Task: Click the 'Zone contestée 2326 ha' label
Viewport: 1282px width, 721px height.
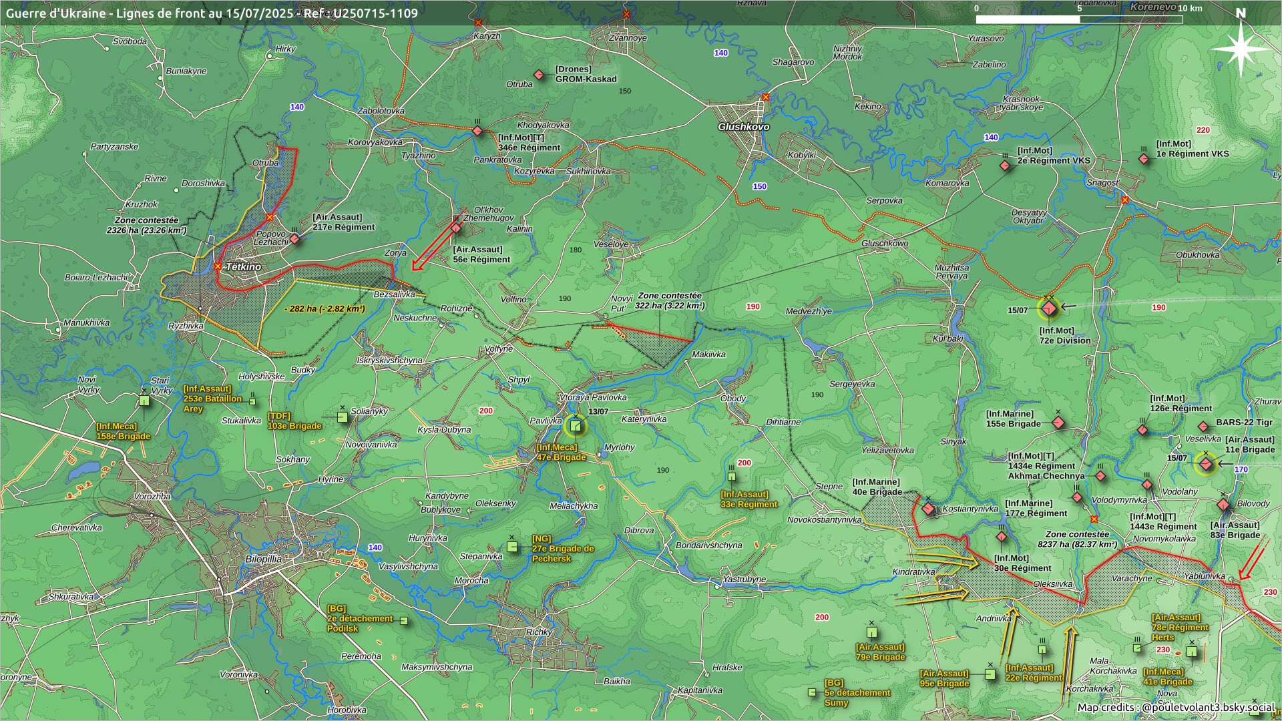Action: (146, 225)
